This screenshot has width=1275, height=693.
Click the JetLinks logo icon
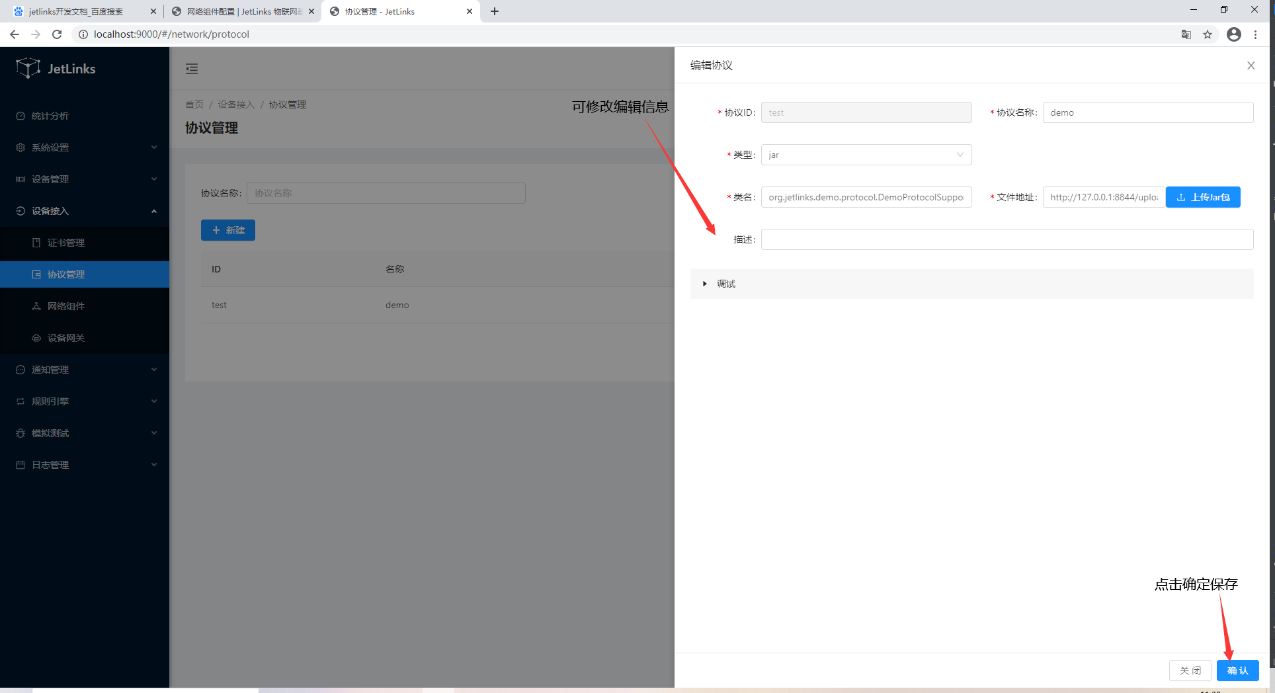click(28, 68)
